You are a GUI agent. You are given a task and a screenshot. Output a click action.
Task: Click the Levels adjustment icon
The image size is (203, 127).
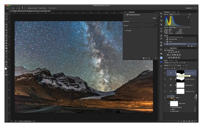171,52
